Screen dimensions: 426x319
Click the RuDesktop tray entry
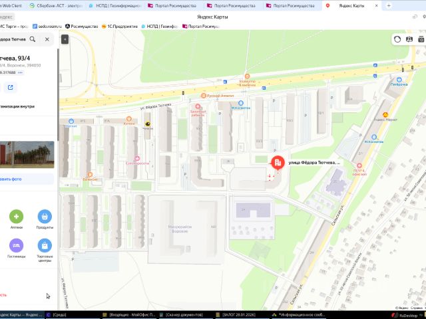pos(406,316)
